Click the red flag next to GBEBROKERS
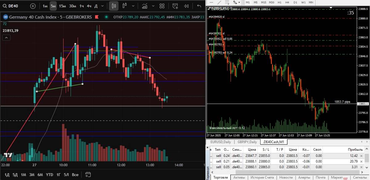The height and width of the screenshot is (180, 370). [97, 17]
